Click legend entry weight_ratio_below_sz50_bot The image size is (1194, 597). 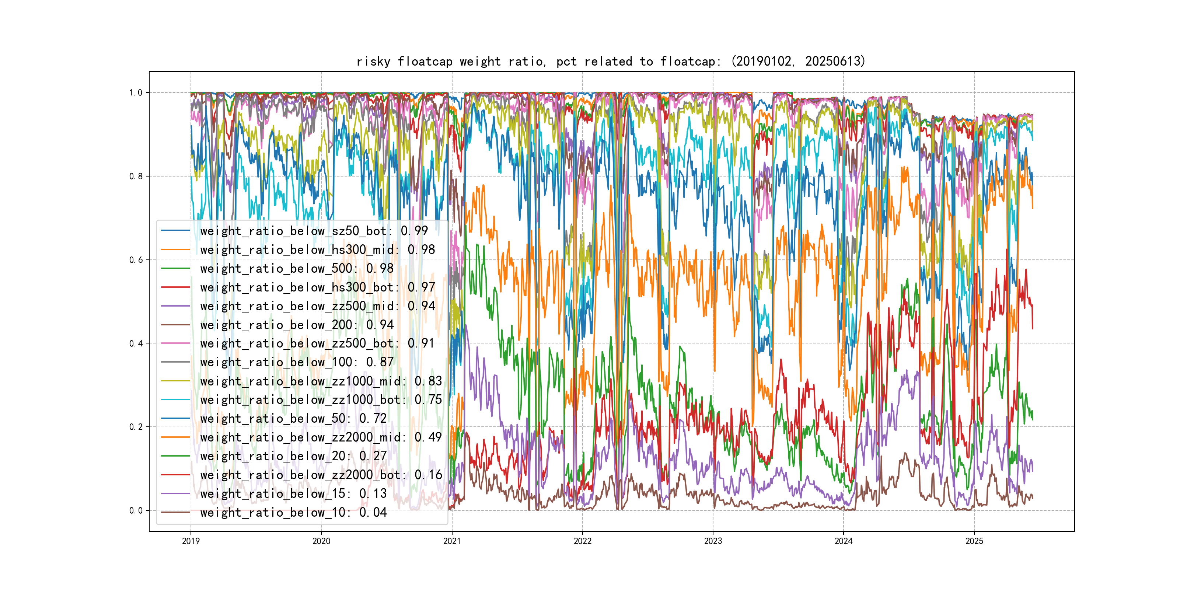314,231
